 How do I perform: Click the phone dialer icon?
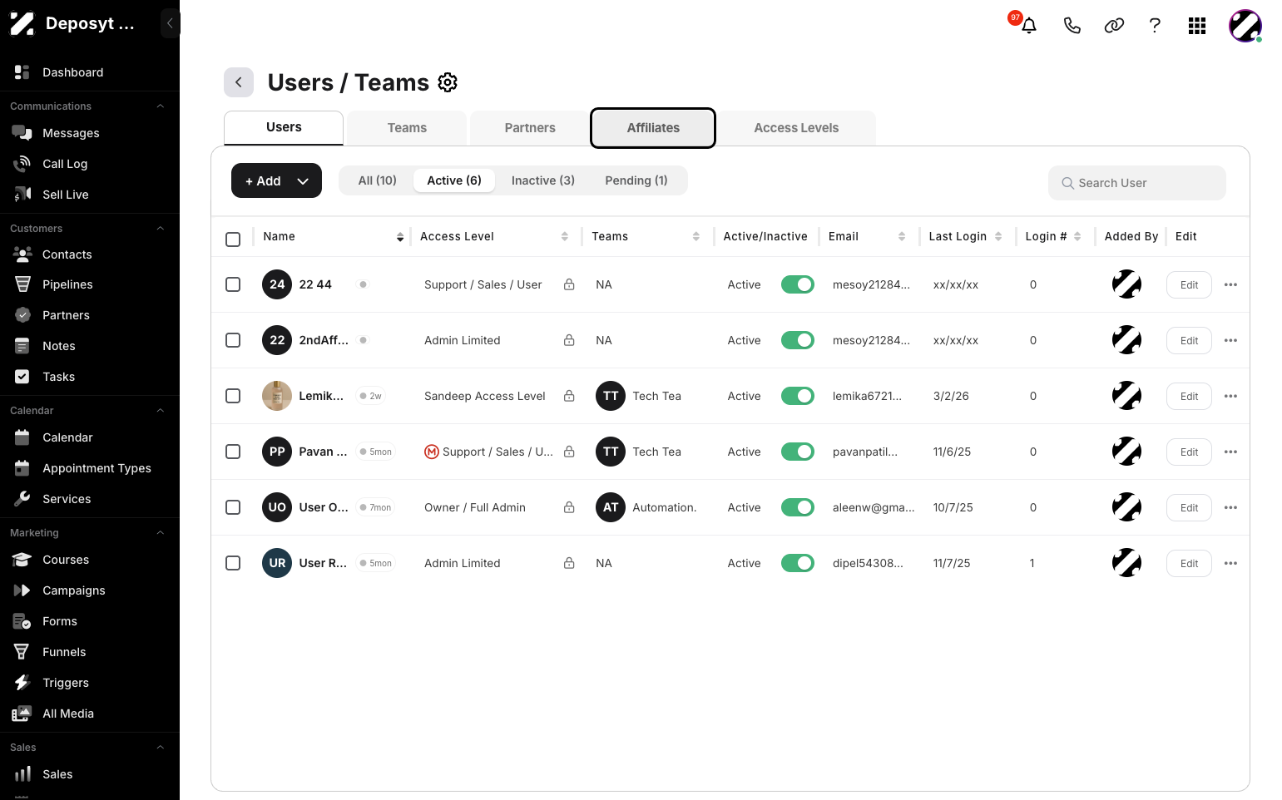point(1072,26)
